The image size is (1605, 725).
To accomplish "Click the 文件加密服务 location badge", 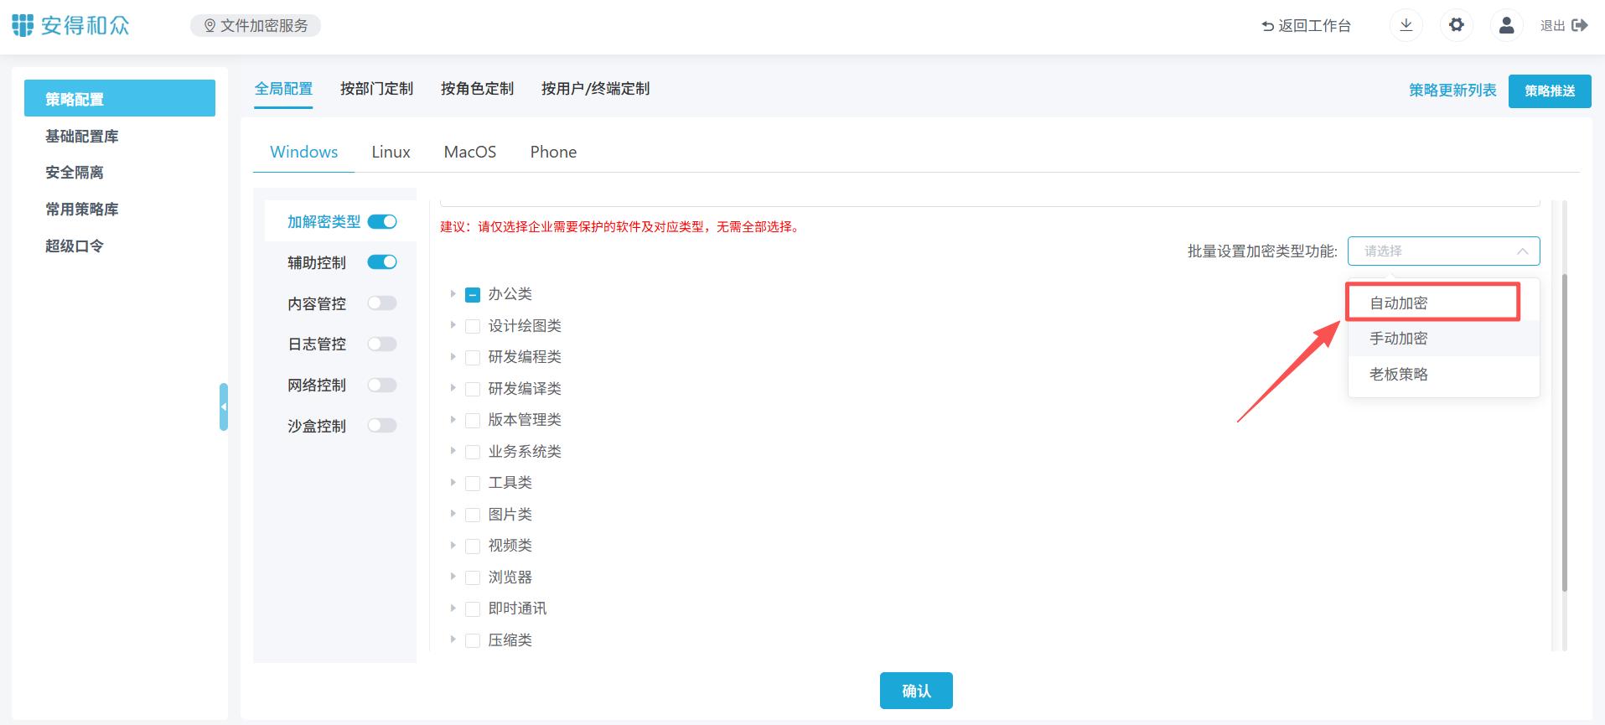I will 256,26.
